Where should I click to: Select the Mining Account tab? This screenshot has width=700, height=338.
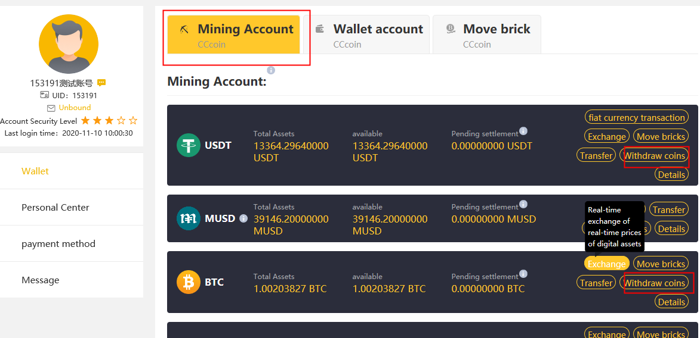tap(233, 35)
